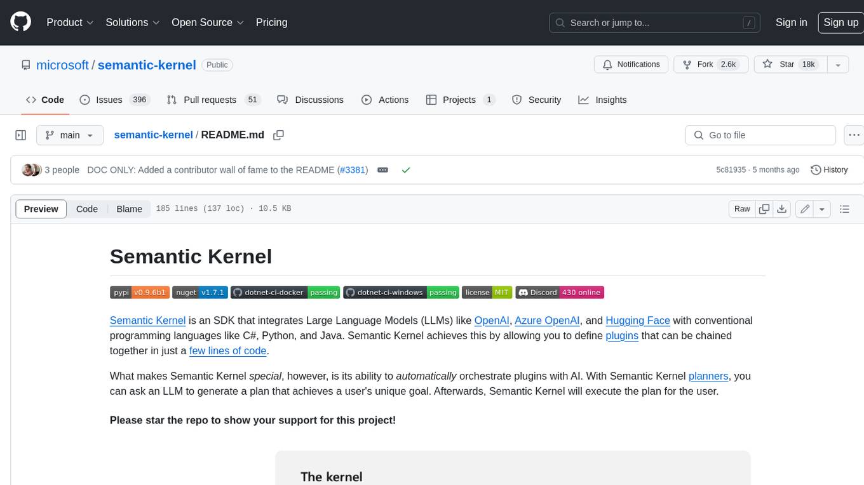Screen dimensions: 864x485
Task: Click the Discord 430 online badge
Action: click(x=560, y=293)
